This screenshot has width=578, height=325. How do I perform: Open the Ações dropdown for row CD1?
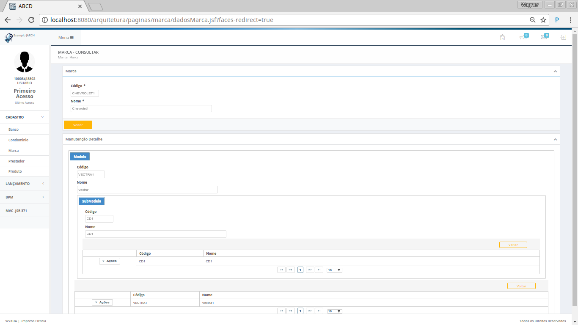point(110,261)
